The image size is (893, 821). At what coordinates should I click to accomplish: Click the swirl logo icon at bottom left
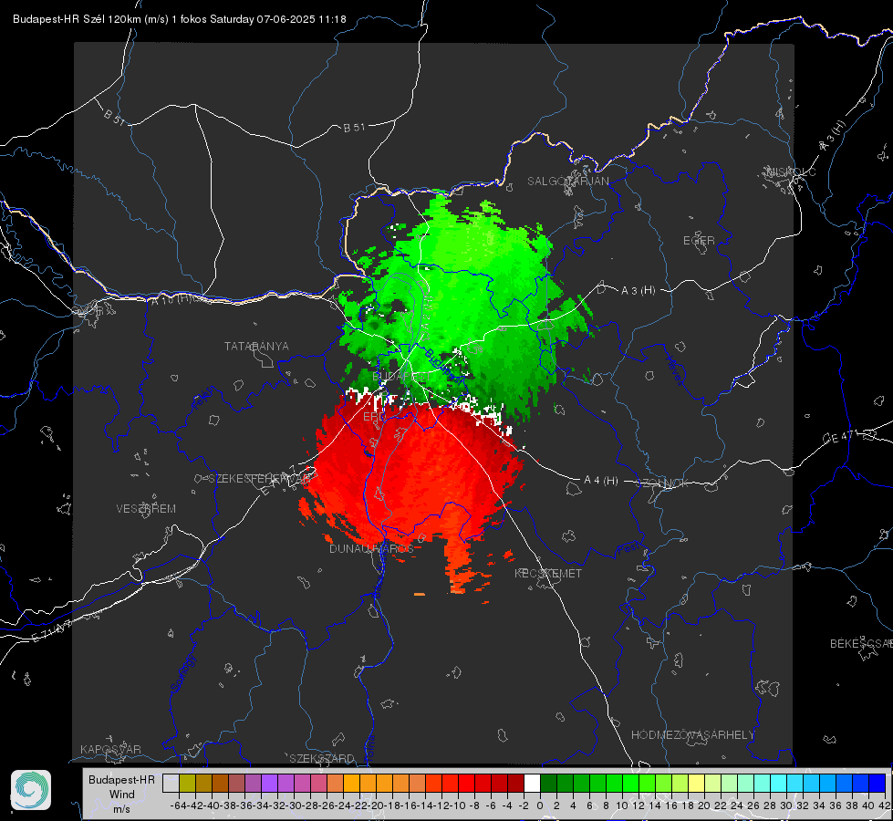(31, 790)
